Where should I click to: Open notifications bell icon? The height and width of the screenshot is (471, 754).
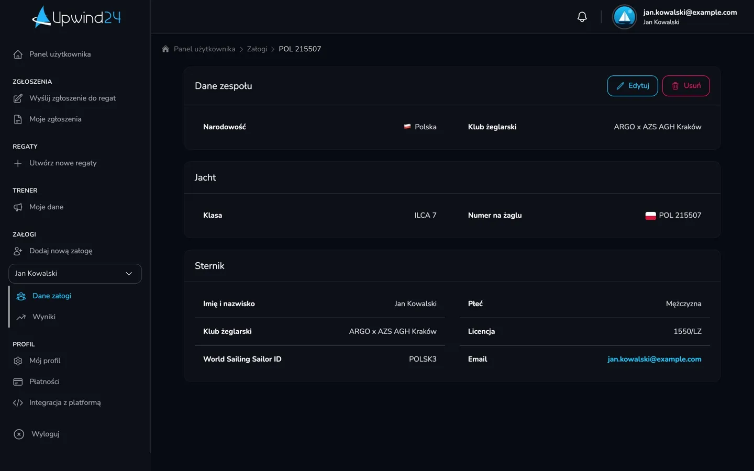(582, 17)
